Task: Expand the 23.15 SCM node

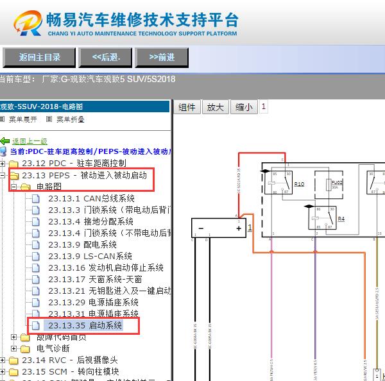Action: coord(2,371)
